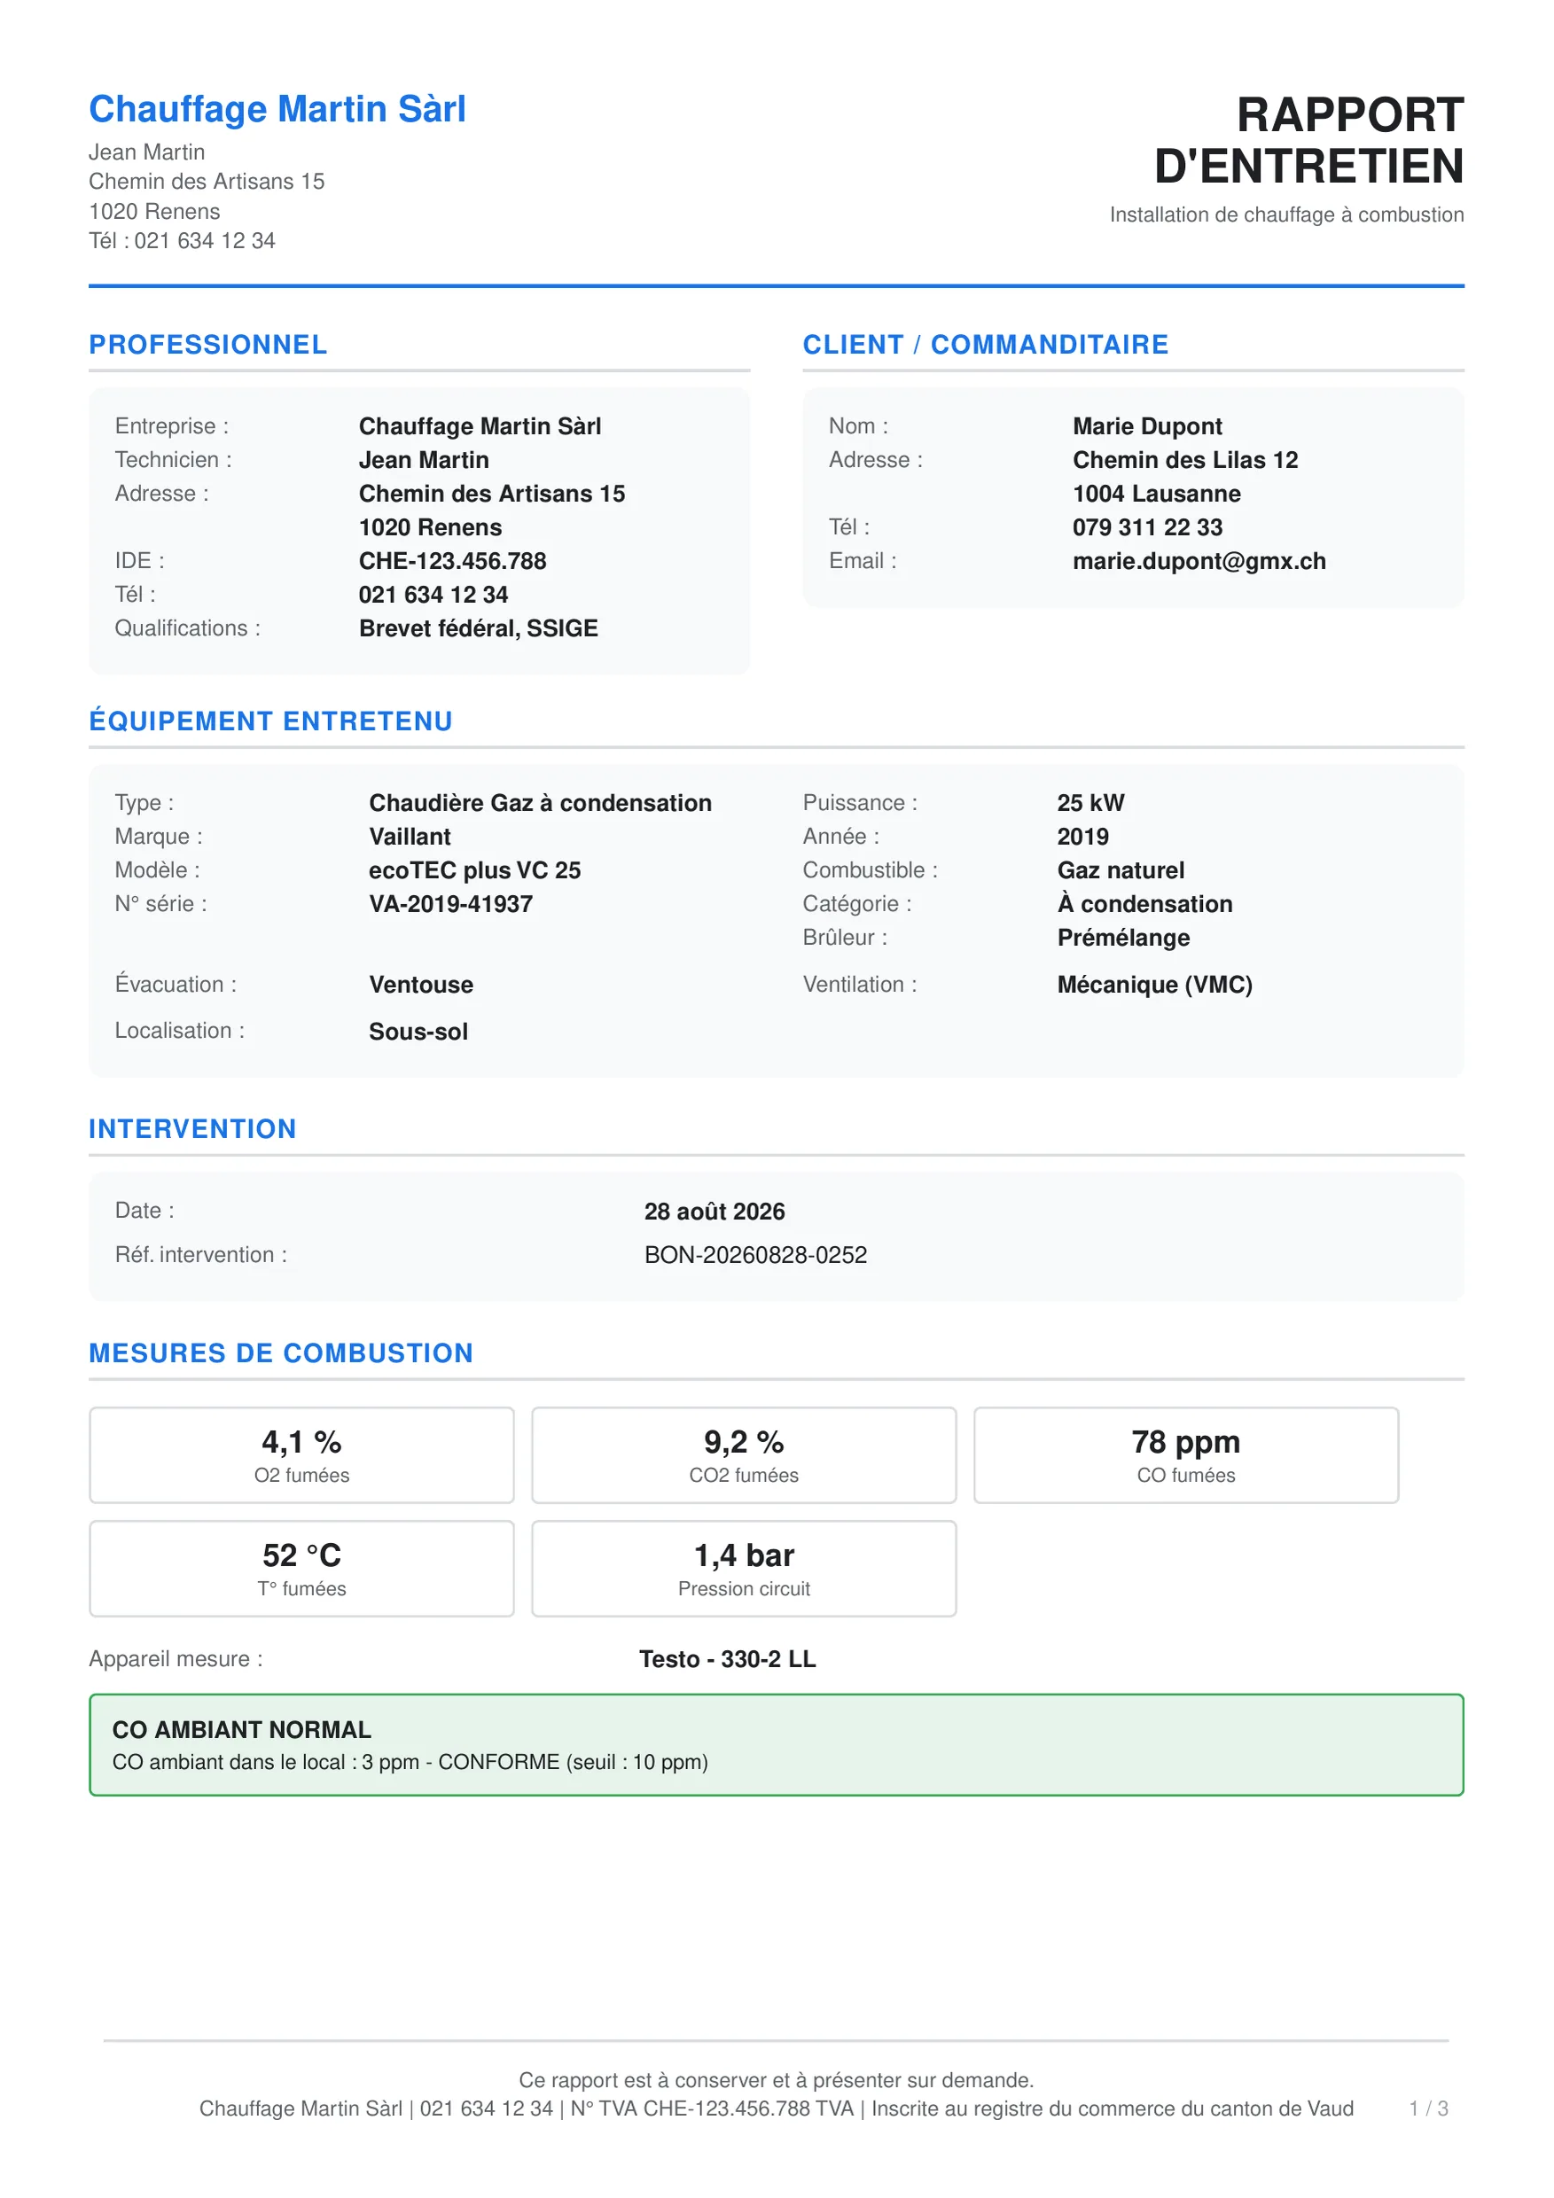Click the Chauffage Martin Sàrl header title
This screenshot has height=2198, width=1554.
click(277, 110)
